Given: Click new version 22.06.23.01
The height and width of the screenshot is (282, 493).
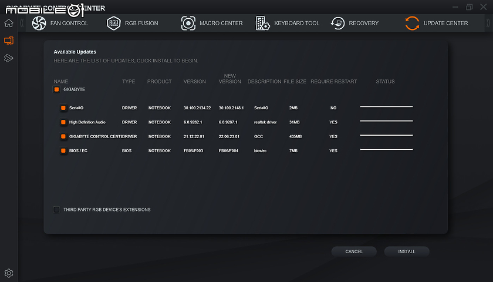Looking at the screenshot, I should point(229,136).
